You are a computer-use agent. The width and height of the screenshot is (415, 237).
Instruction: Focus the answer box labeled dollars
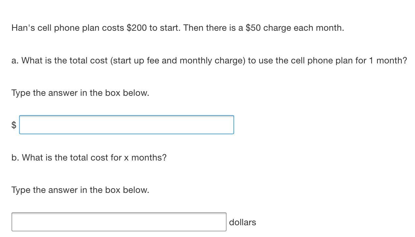pyautogui.click(x=119, y=222)
